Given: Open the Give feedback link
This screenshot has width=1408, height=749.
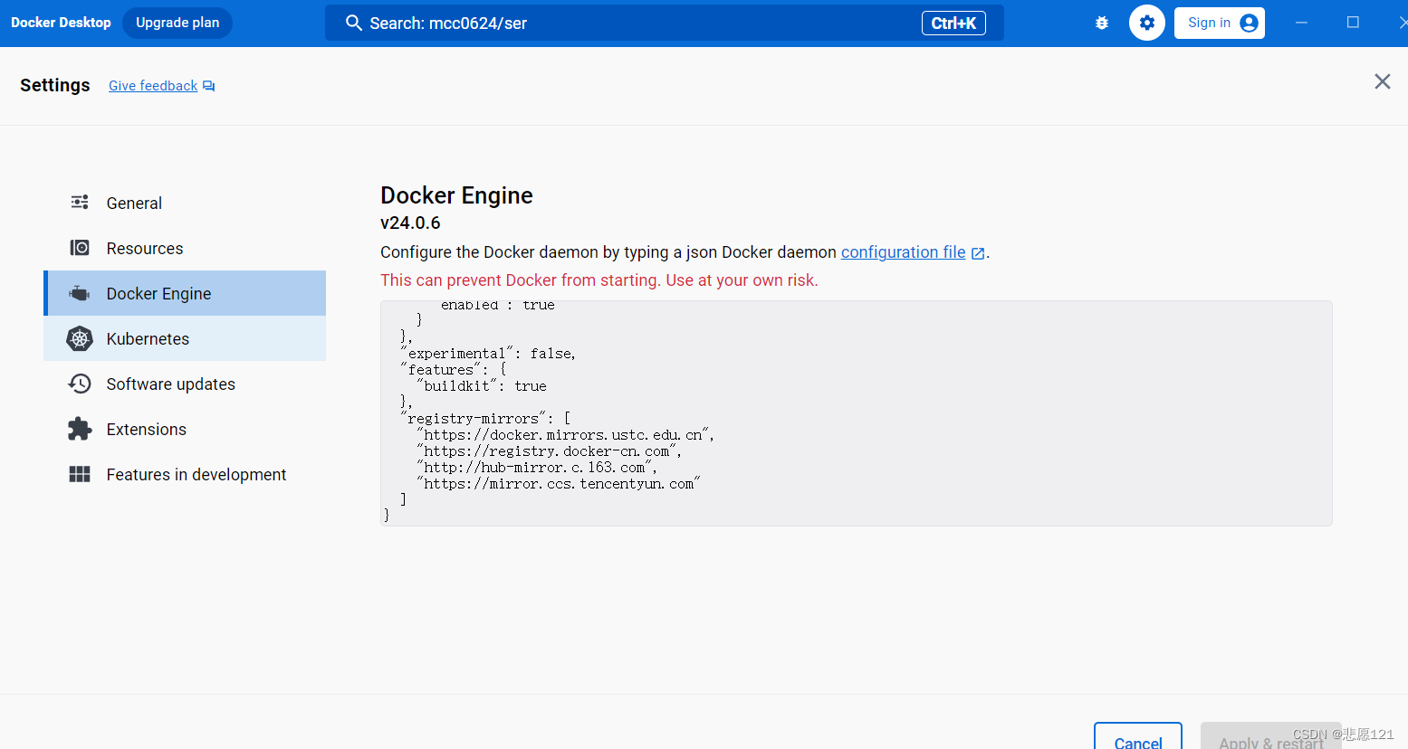Looking at the screenshot, I should (152, 85).
